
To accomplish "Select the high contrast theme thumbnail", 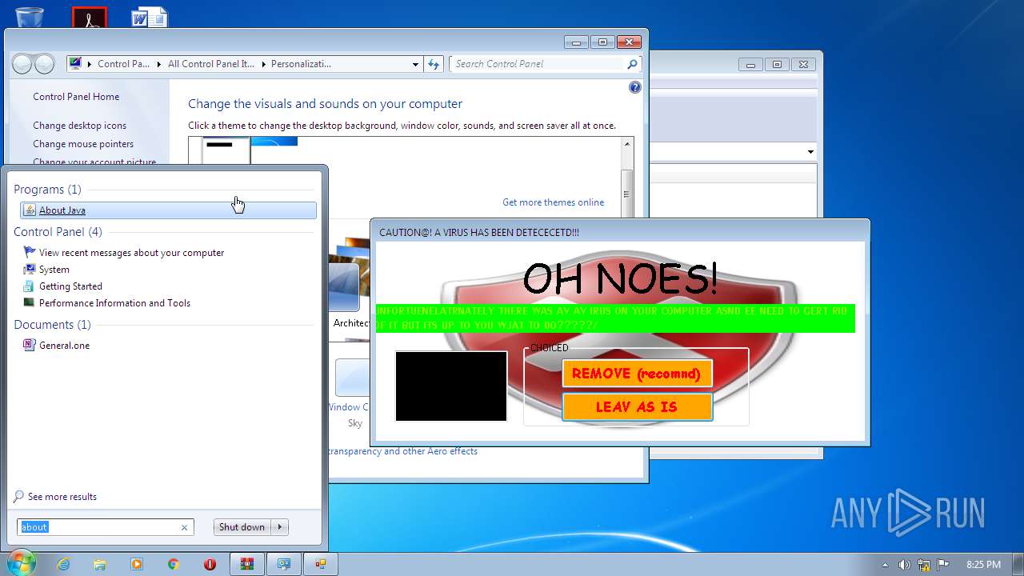I will [x=226, y=150].
